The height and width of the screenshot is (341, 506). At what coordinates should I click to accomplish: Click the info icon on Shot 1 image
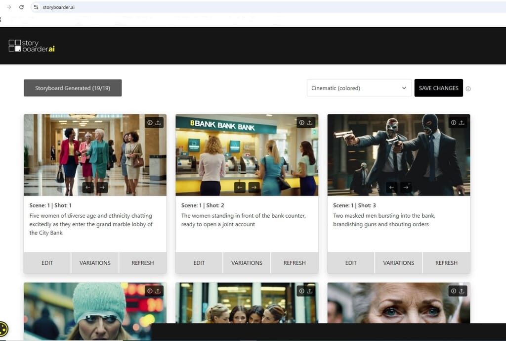click(x=150, y=123)
